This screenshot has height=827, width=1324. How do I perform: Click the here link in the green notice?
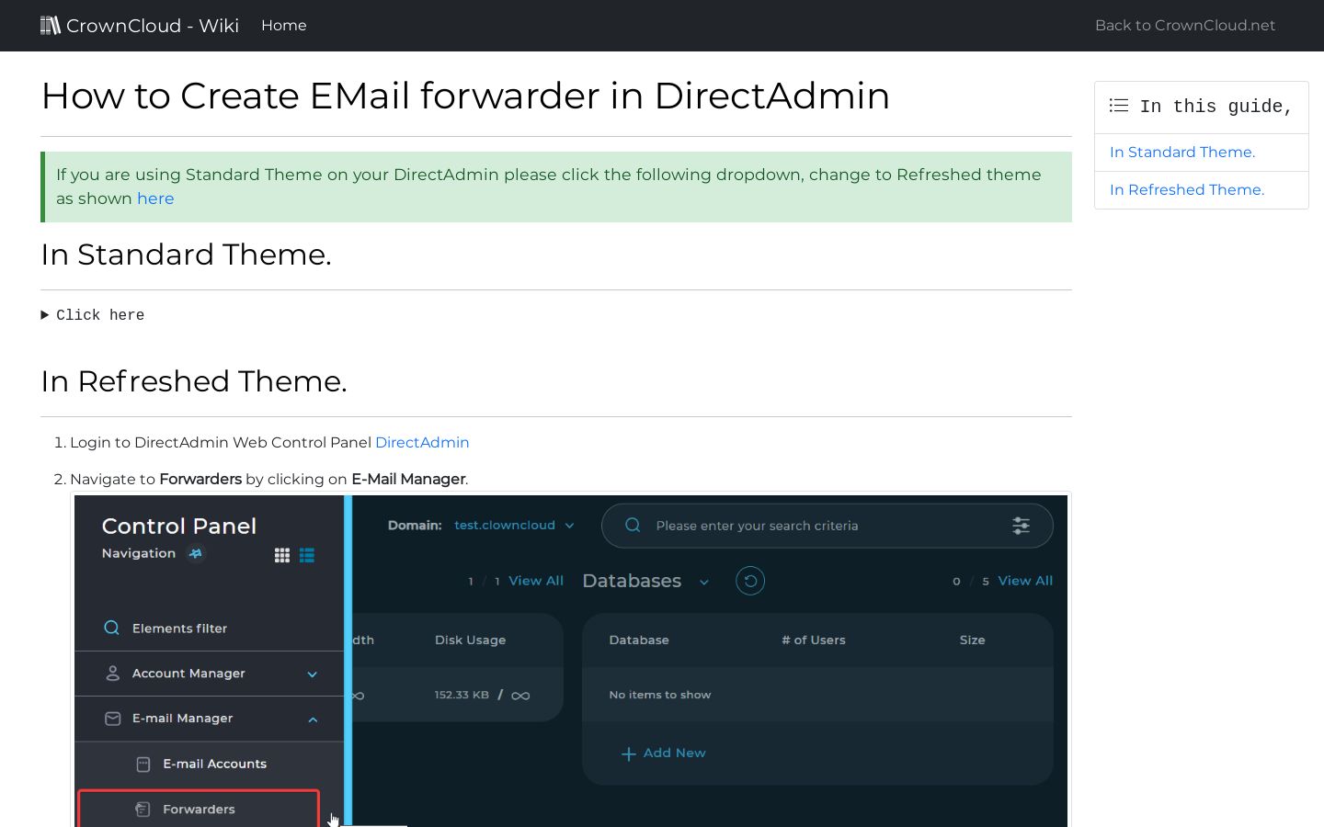(155, 198)
